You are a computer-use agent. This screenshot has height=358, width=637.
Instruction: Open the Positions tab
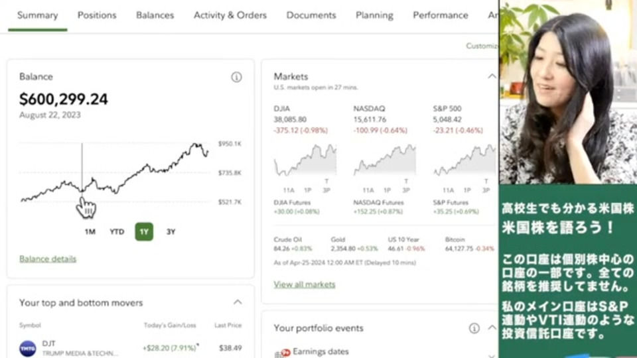tap(97, 15)
